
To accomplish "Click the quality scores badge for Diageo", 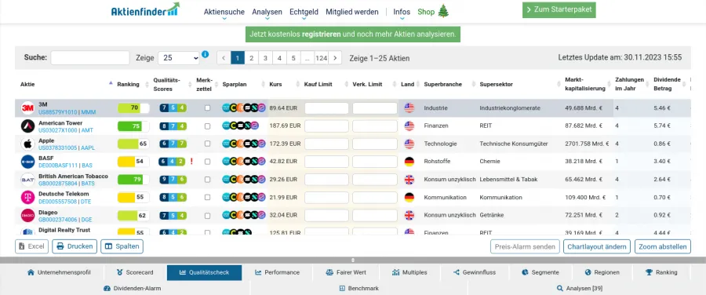I will point(173,215).
